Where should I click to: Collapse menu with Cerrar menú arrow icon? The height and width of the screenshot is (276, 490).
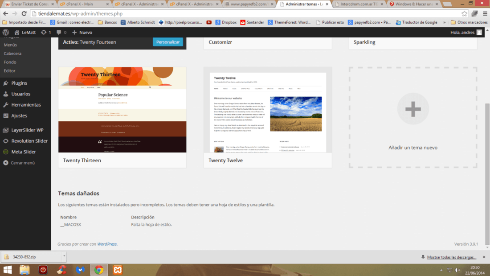click(x=6, y=163)
